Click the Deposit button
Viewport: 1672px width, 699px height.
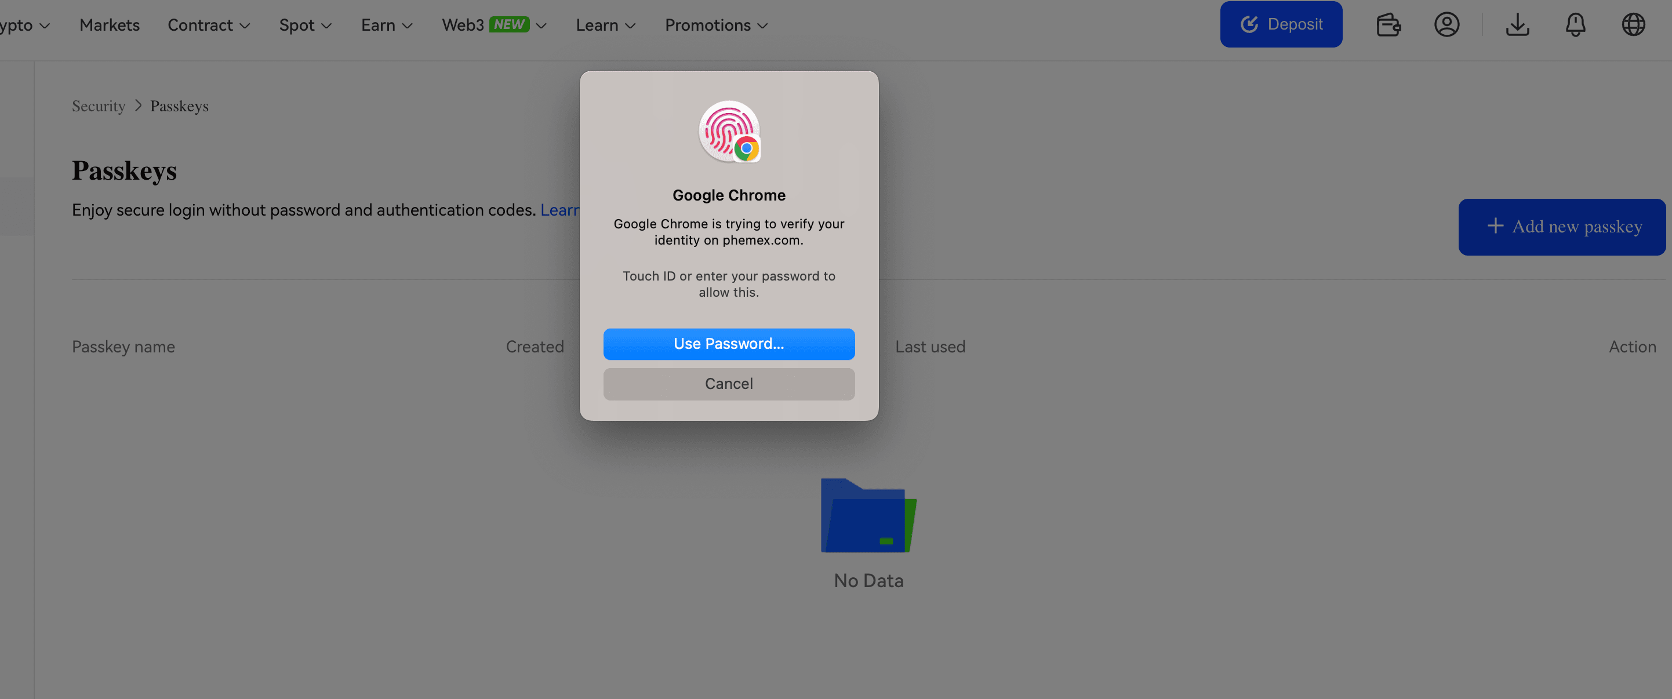(1281, 25)
